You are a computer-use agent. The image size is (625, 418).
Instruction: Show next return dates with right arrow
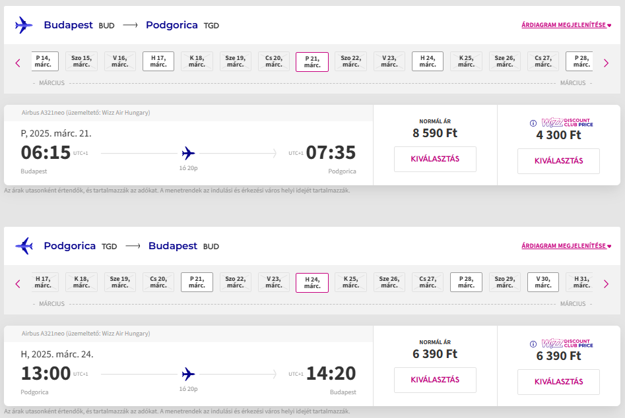click(x=607, y=284)
